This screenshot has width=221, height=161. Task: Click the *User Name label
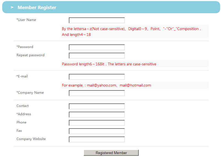(x=26, y=20)
